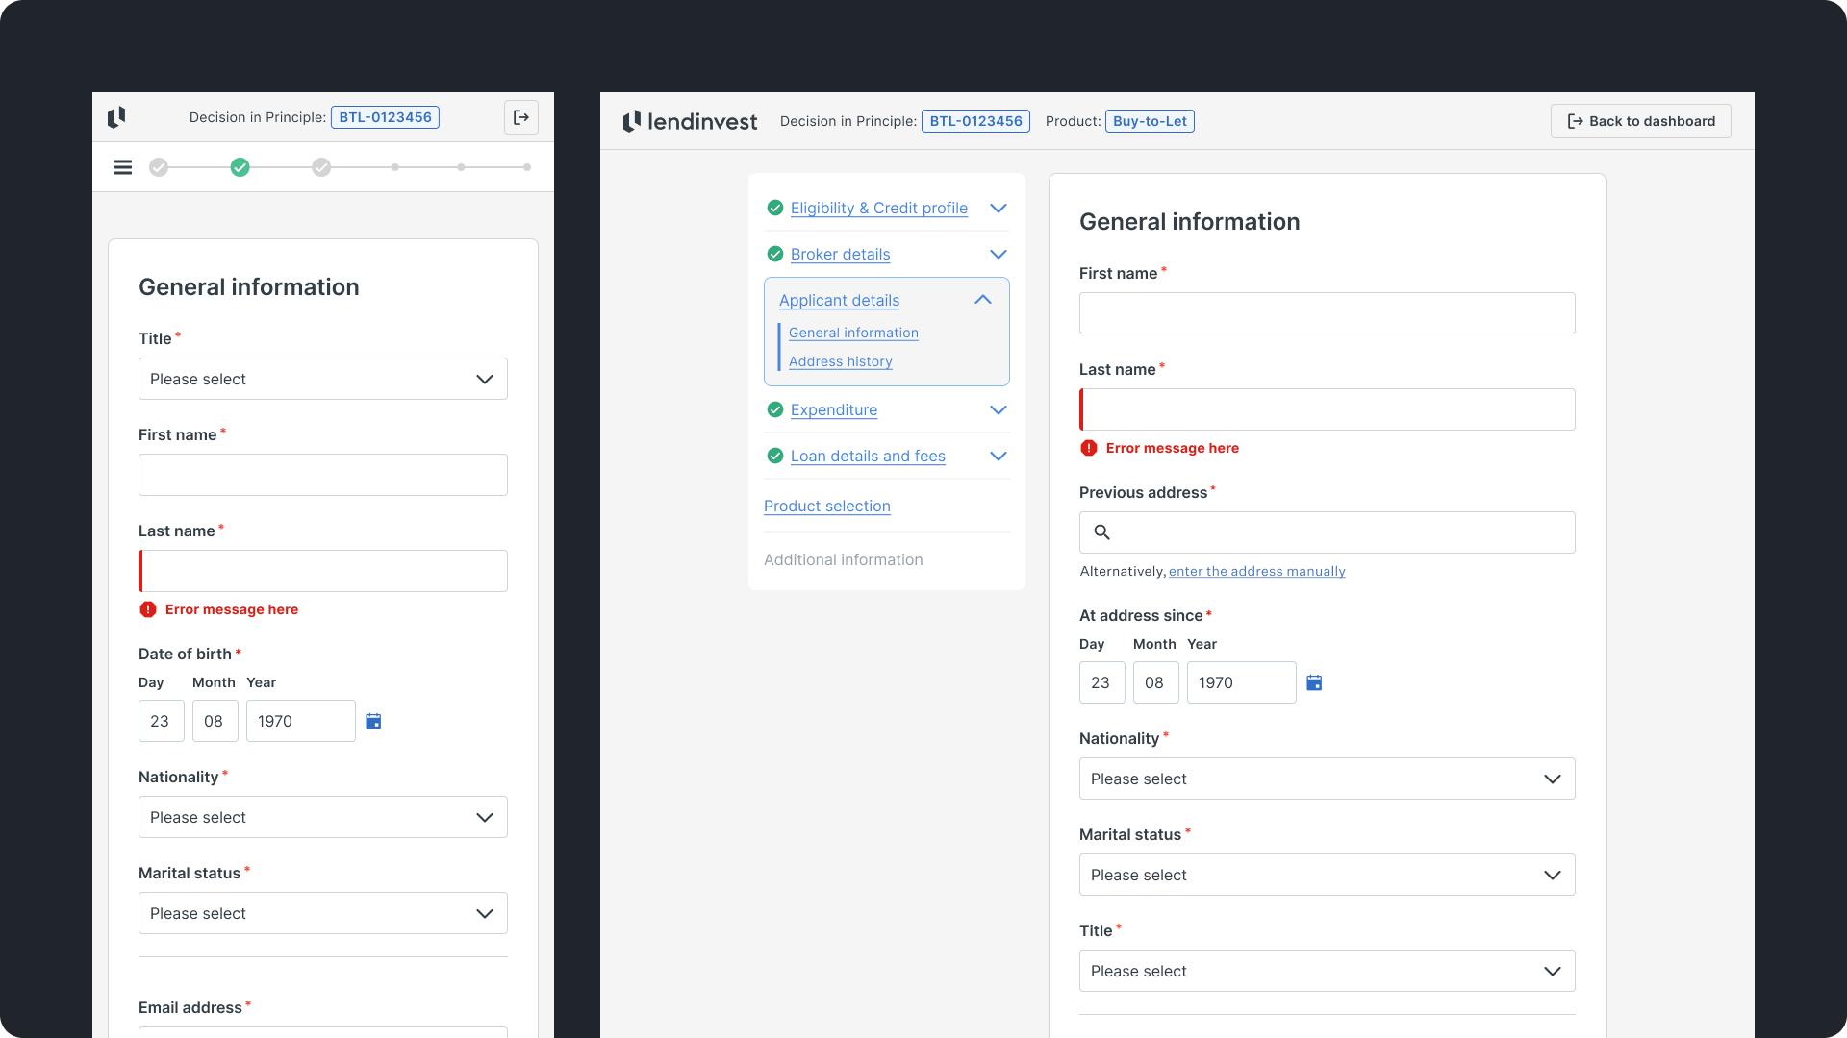This screenshot has width=1847, height=1038.
Task: Open calendar picker for Date of birth
Action: [x=373, y=721]
